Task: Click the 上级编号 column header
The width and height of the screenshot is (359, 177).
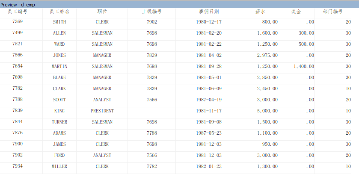Action: (x=152, y=12)
